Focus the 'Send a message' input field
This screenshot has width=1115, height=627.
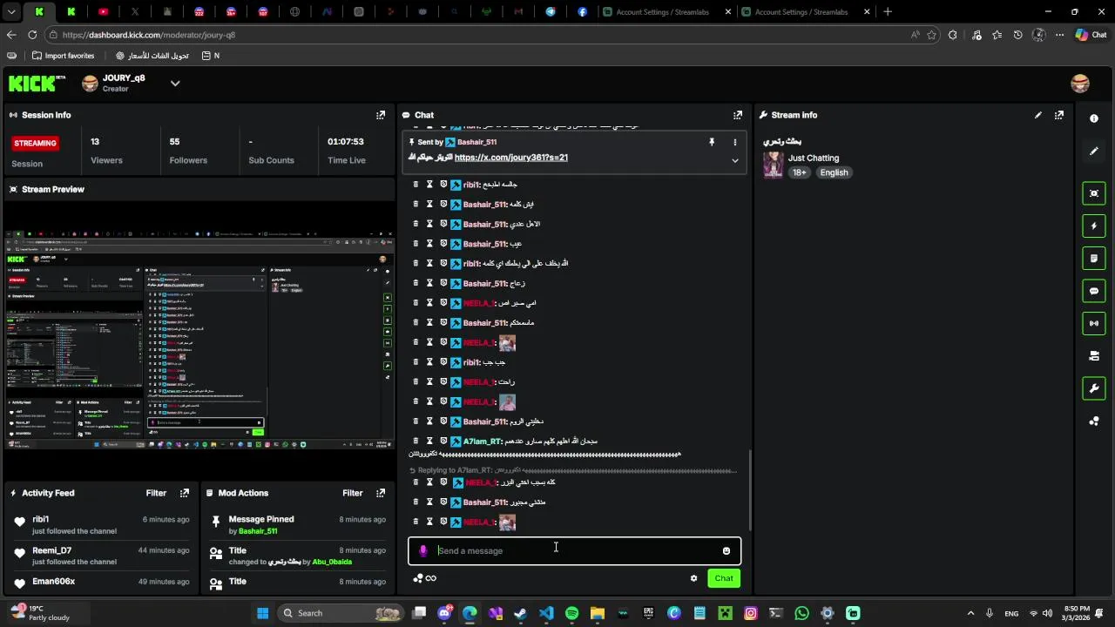575,550
